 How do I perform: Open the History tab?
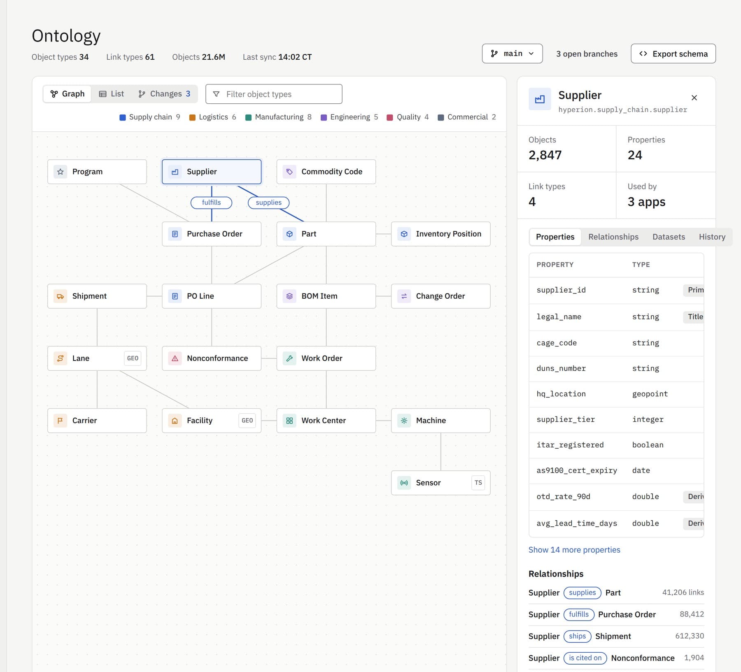(712, 237)
